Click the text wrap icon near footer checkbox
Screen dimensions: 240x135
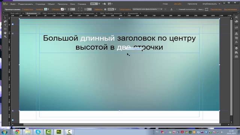tap(207, 9)
